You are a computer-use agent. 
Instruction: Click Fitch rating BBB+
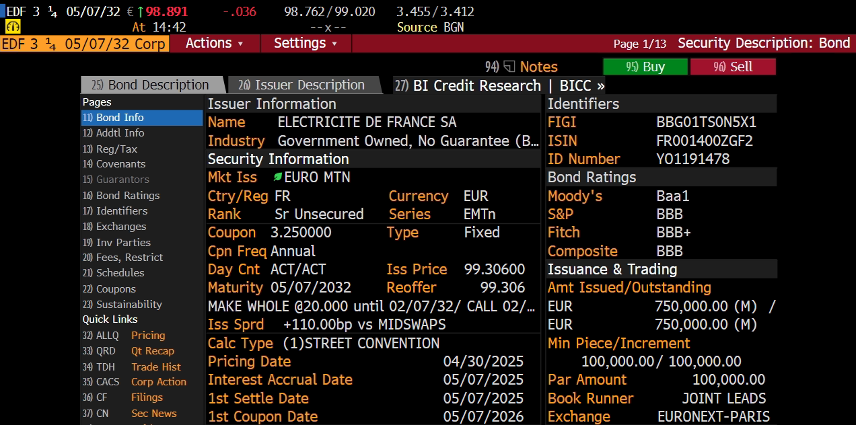(x=674, y=233)
